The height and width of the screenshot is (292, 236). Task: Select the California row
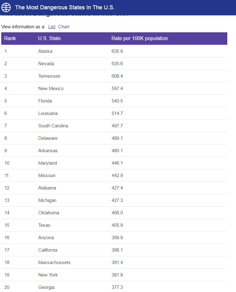[x=114, y=250]
